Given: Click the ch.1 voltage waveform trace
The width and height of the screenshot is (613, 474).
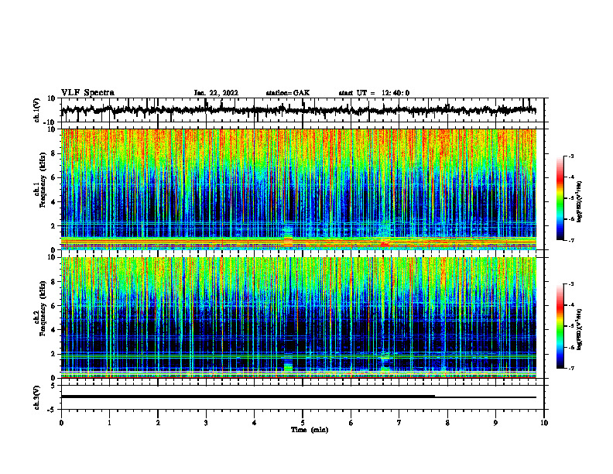Looking at the screenshot, I should coord(298,110).
